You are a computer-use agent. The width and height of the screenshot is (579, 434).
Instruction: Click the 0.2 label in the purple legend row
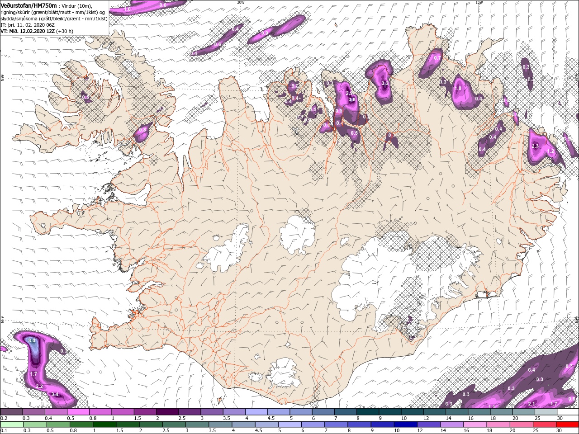[x=4, y=418]
